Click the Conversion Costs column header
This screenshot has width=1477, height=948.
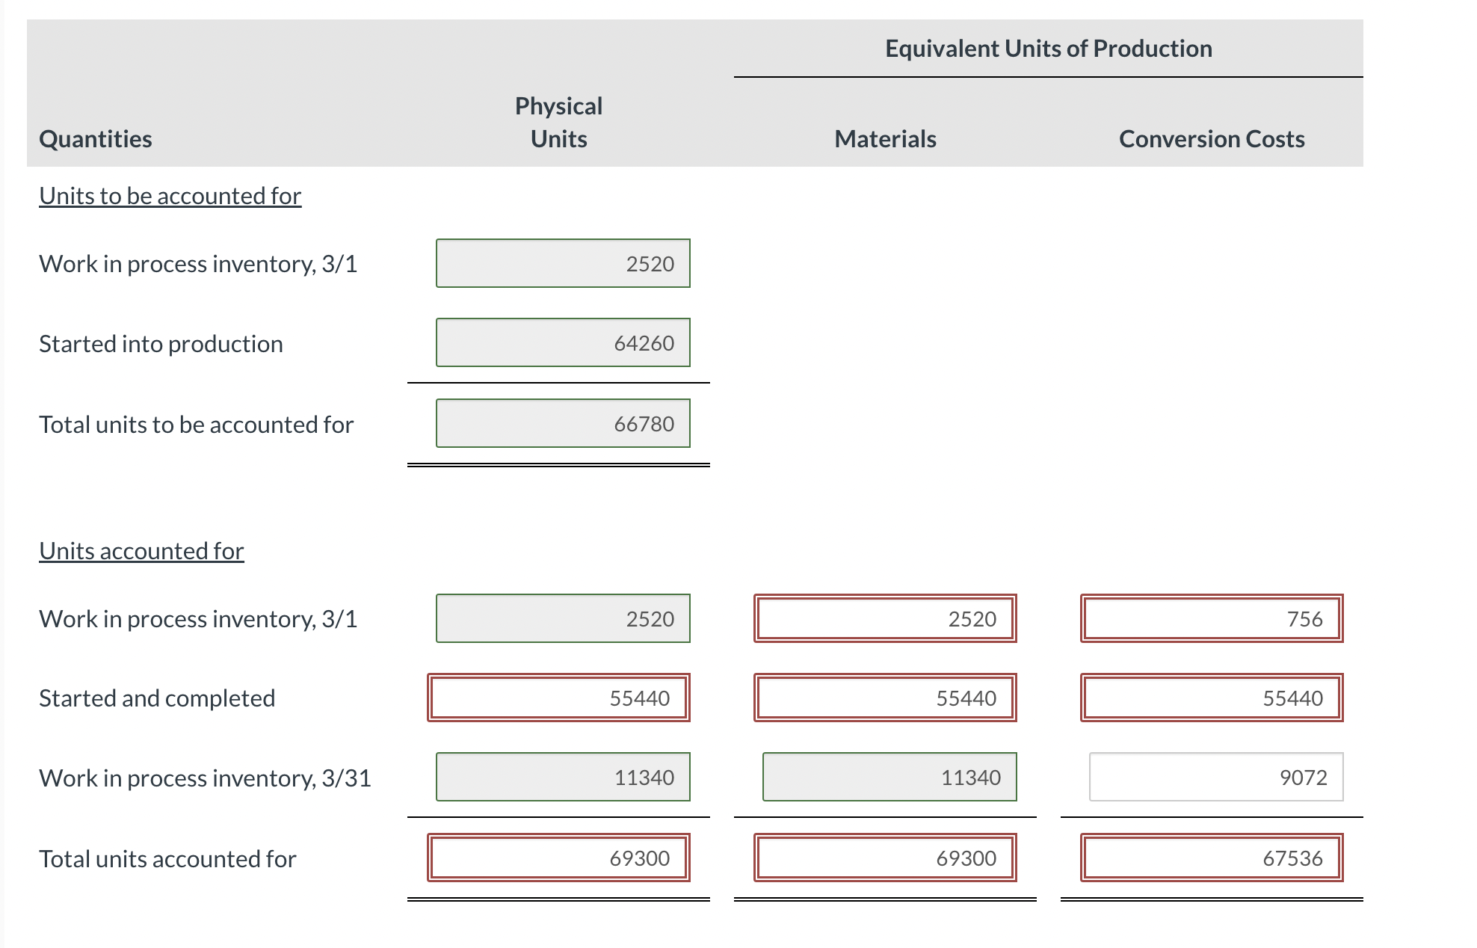point(1211,139)
